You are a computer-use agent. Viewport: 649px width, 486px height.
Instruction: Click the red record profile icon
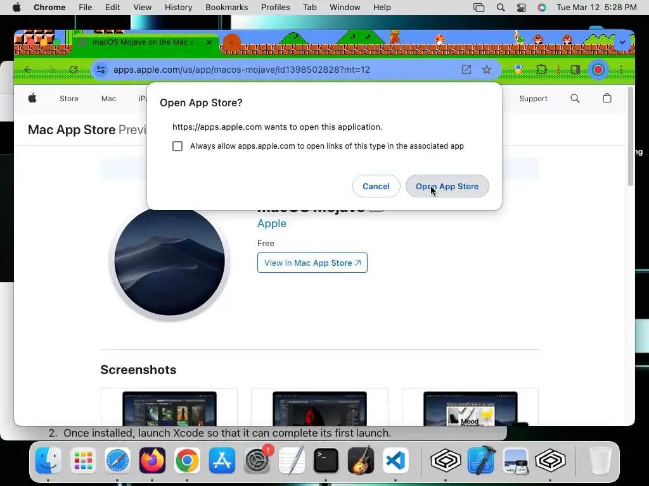pos(598,70)
